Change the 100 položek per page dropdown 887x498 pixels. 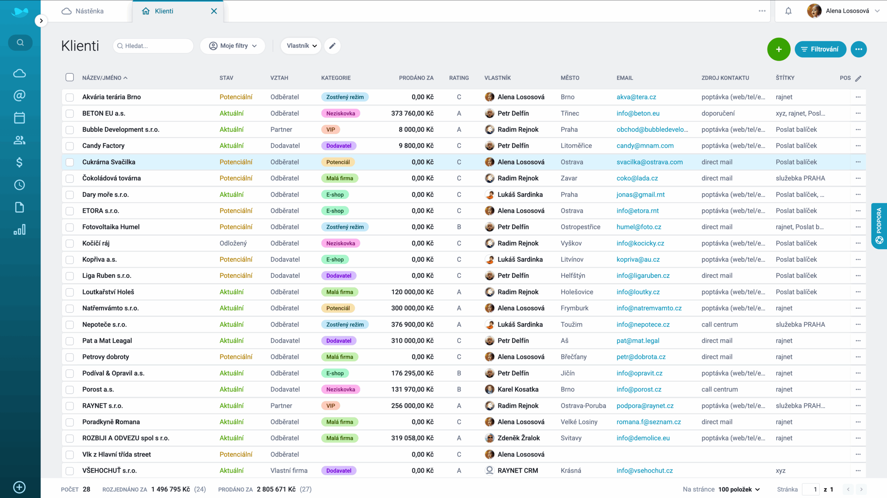click(739, 489)
